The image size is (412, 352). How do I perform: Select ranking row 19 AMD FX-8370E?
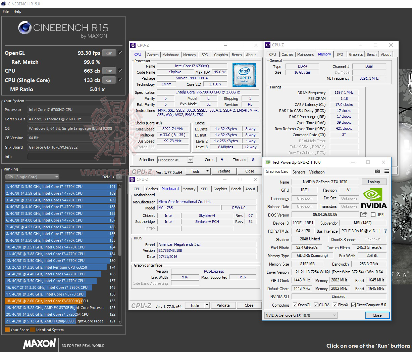coord(60,308)
